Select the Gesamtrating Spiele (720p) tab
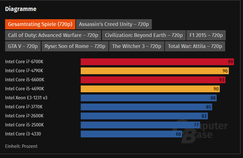The height and width of the screenshot is (158, 243). (x=40, y=24)
